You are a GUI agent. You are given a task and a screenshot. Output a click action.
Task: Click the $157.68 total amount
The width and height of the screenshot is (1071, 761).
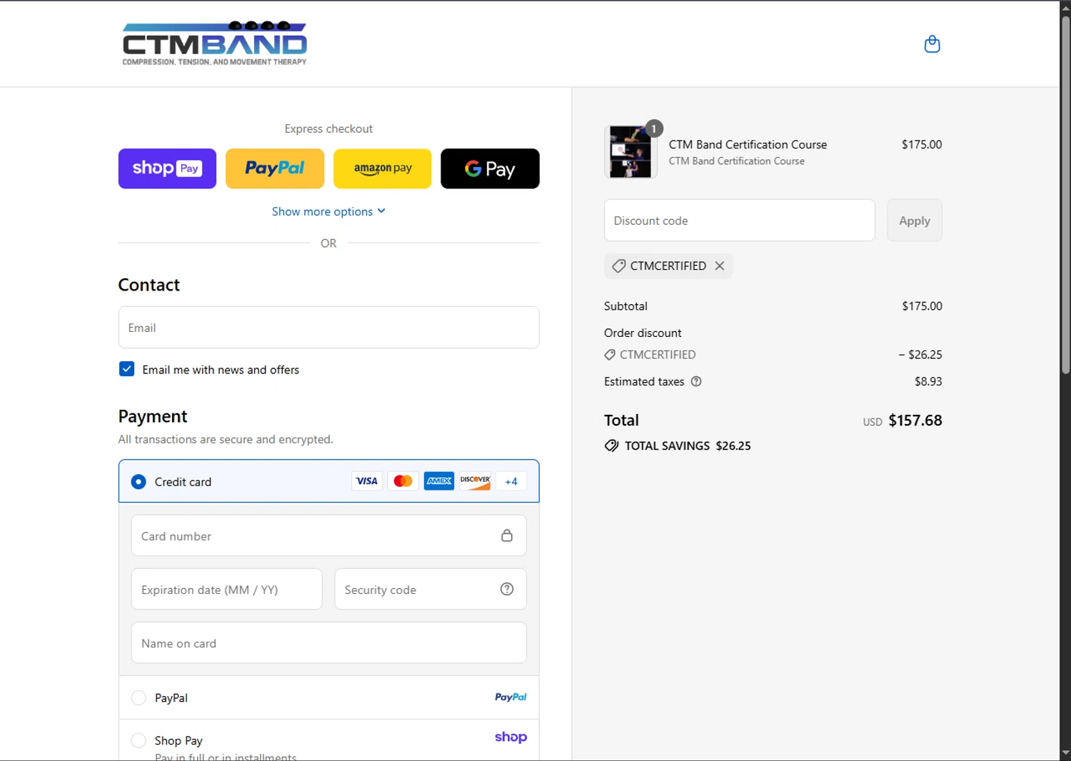[x=915, y=420]
